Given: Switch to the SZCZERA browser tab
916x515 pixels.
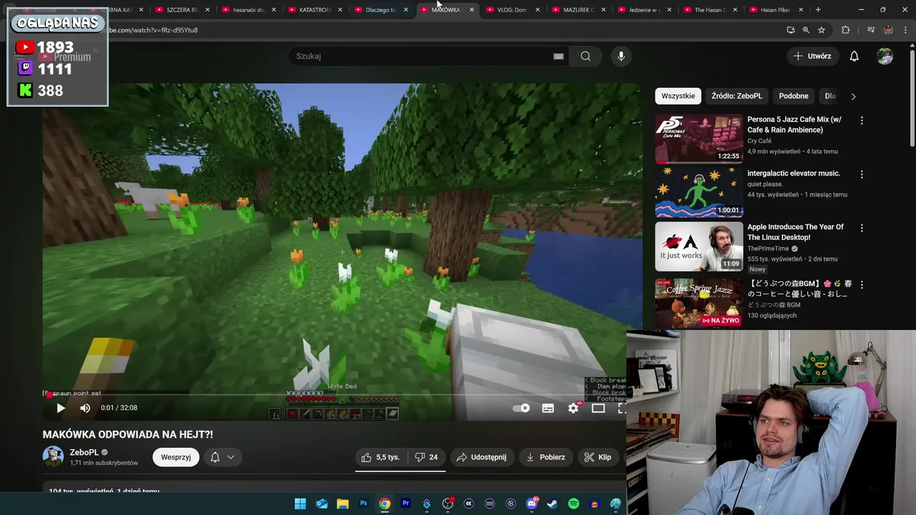Looking at the screenshot, I should click(x=182, y=10).
